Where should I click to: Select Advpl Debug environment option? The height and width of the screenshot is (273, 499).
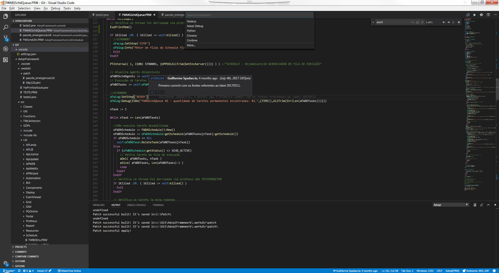[250, 26]
